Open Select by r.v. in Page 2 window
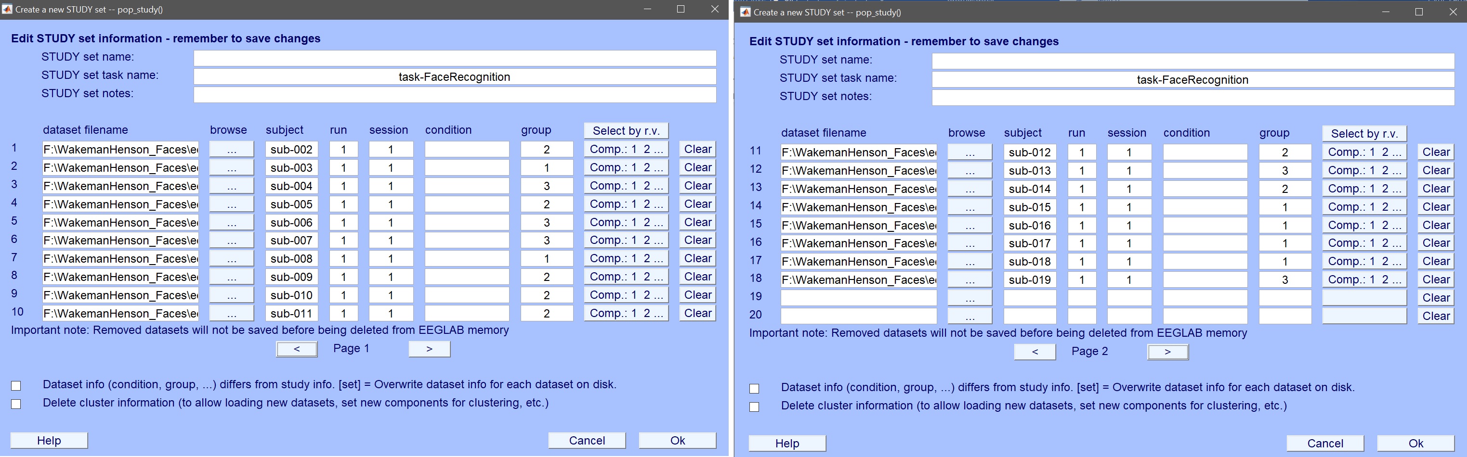Image resolution: width=1467 pixels, height=457 pixels. pos(1364,134)
